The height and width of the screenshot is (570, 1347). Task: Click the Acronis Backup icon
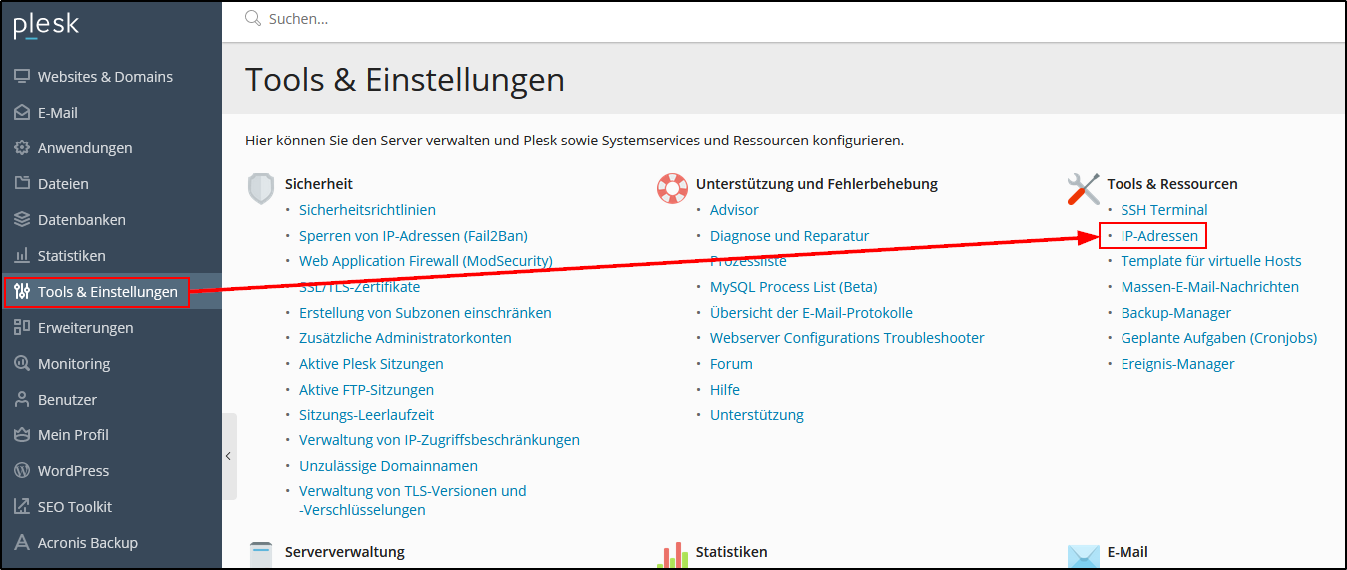click(22, 543)
